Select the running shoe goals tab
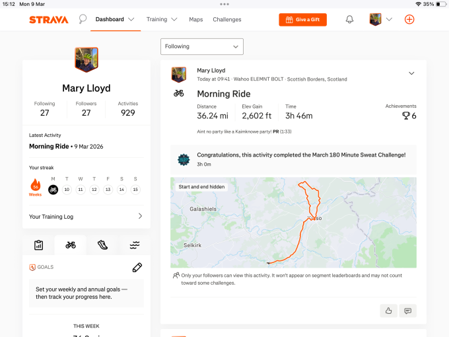 coord(102,245)
